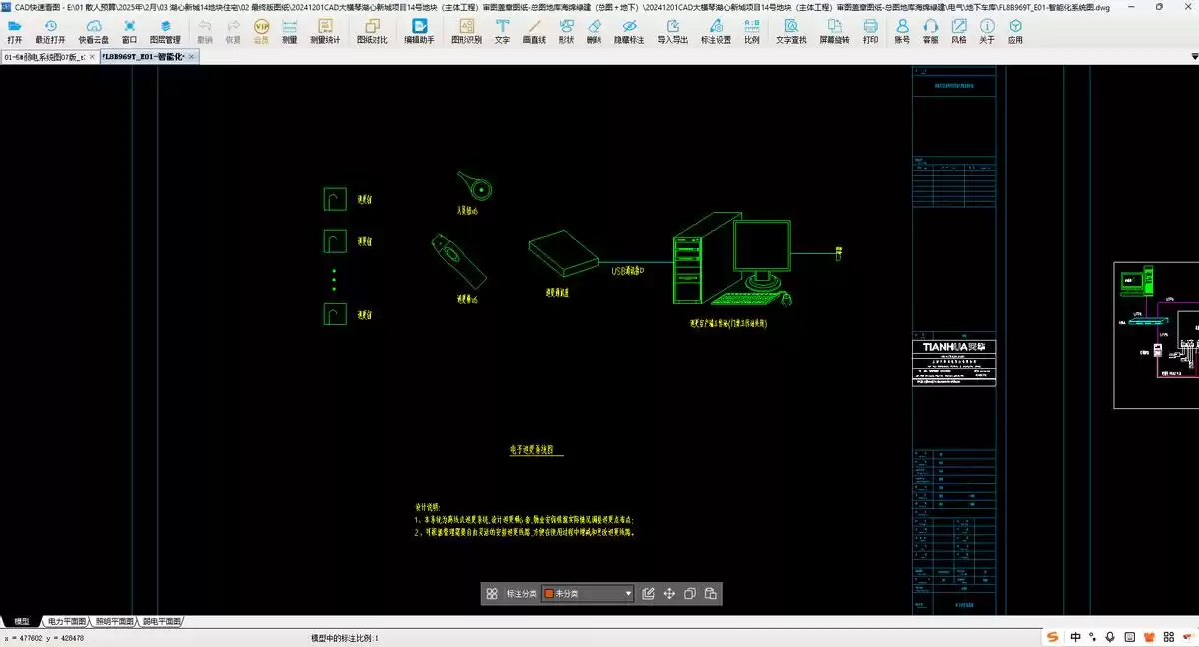Click the 打印 print icon
1199x647 pixels.
pos(871,31)
